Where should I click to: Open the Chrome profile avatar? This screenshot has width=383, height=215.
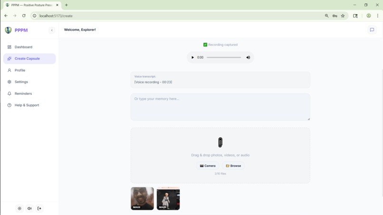click(369, 16)
